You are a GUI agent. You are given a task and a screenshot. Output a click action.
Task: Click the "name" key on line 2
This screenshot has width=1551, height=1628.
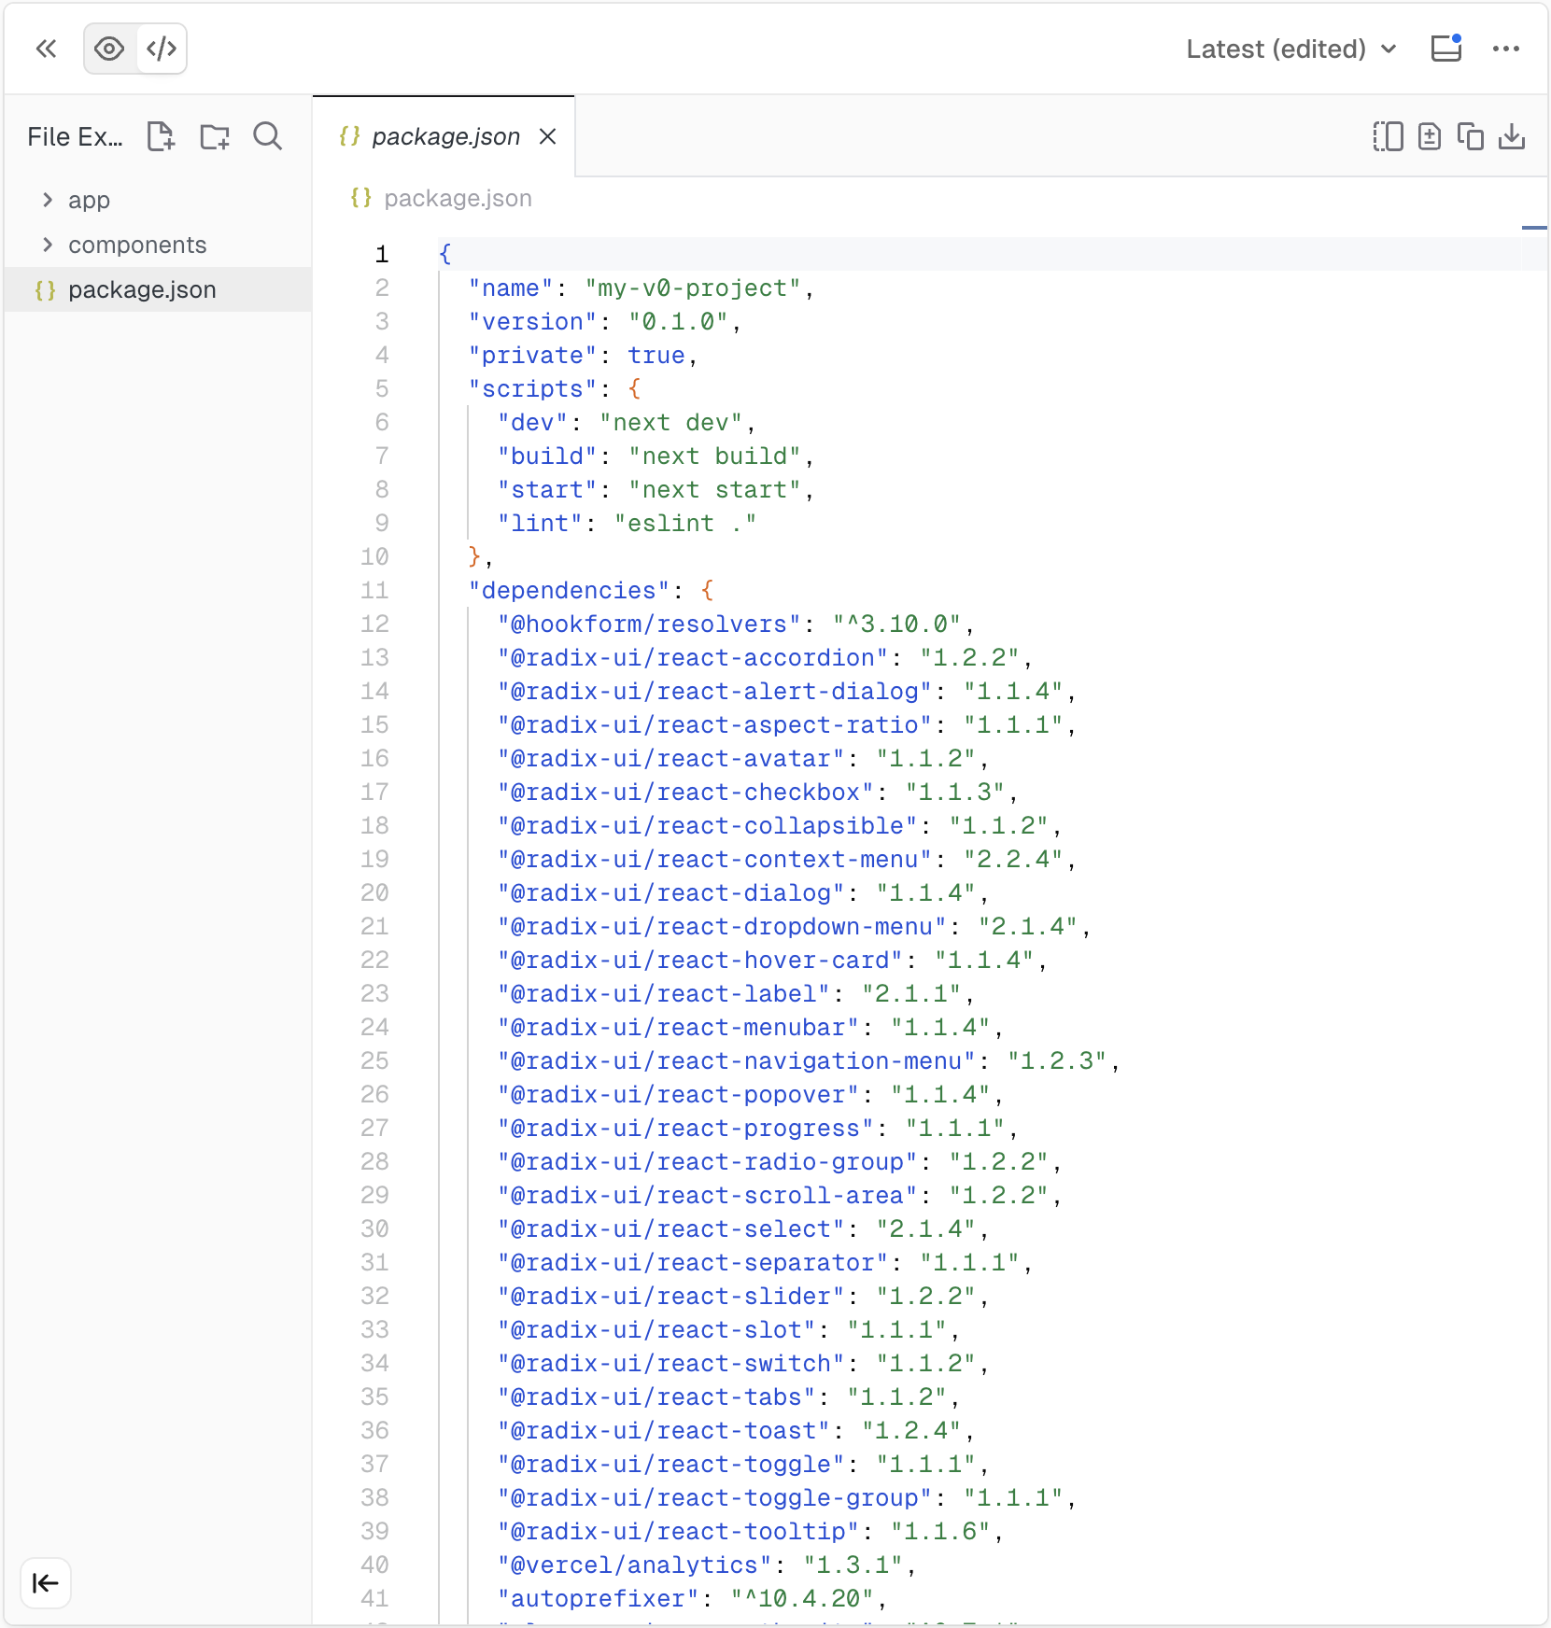(x=511, y=288)
